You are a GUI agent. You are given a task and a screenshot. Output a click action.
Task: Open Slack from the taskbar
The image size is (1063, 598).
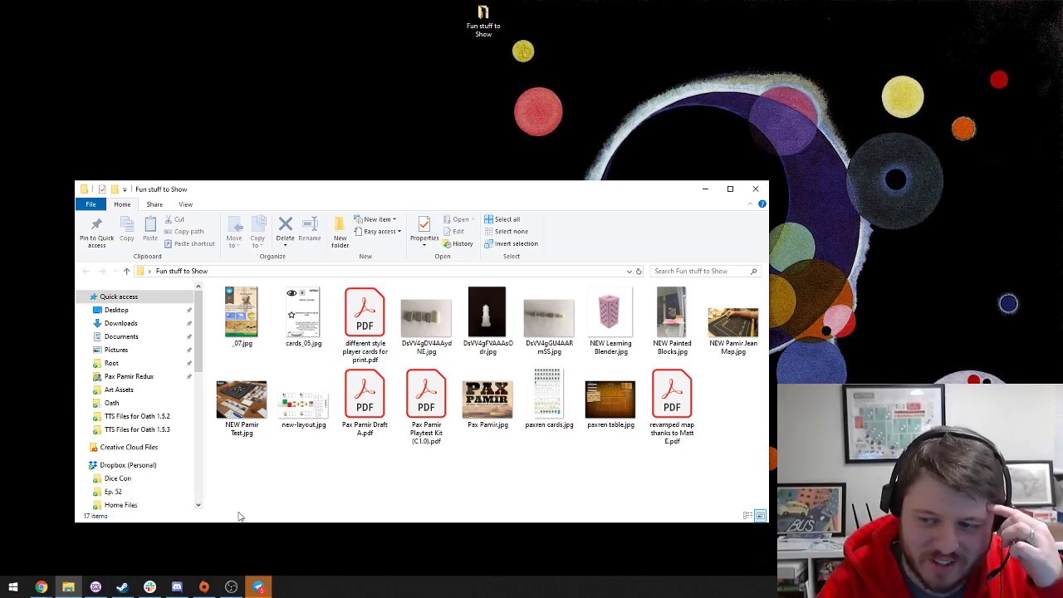tap(149, 587)
